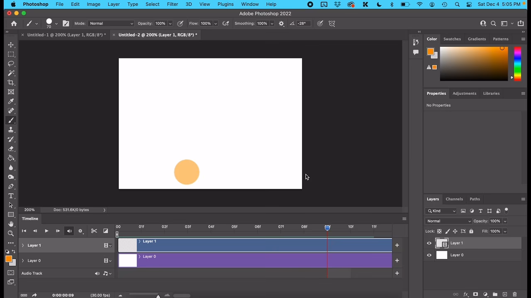This screenshot has height=298, width=531.
Task: Open the brush Mode dropdown in options bar
Action: [111, 23]
